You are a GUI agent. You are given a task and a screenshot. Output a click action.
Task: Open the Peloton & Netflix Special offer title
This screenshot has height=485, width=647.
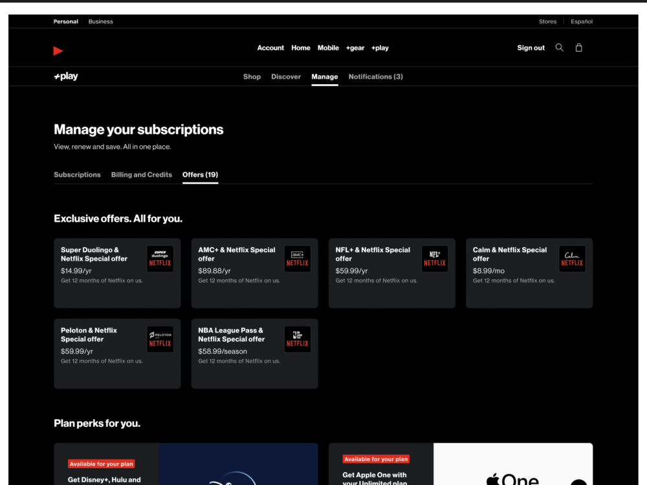89,334
